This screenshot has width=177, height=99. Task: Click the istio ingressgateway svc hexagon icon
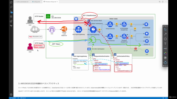[x=79, y=29]
